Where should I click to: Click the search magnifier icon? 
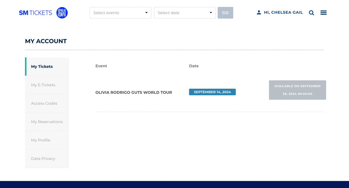311,13
